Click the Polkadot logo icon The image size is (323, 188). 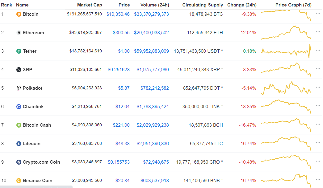[19, 88]
